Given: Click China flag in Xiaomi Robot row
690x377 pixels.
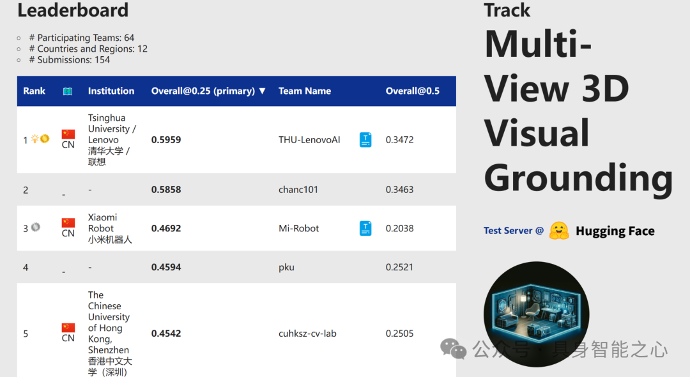Looking at the screenshot, I should 68,222.
